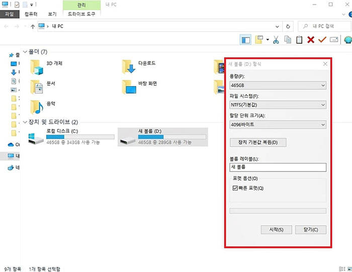Image resolution: width=352 pixels, height=272 pixels.
Task: Close the format dialog with X
Action: [325, 64]
